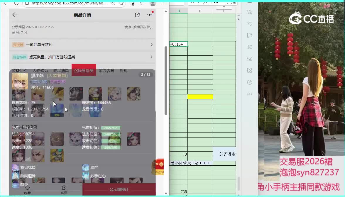345x197 pixels.
Task: Select column B header in spreadsheet
Action: 178,11
